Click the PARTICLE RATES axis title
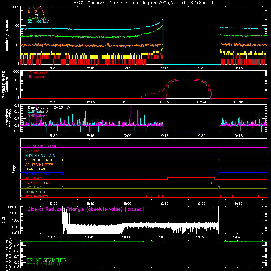The width and height of the screenshot is (271, 271). coord(4,85)
